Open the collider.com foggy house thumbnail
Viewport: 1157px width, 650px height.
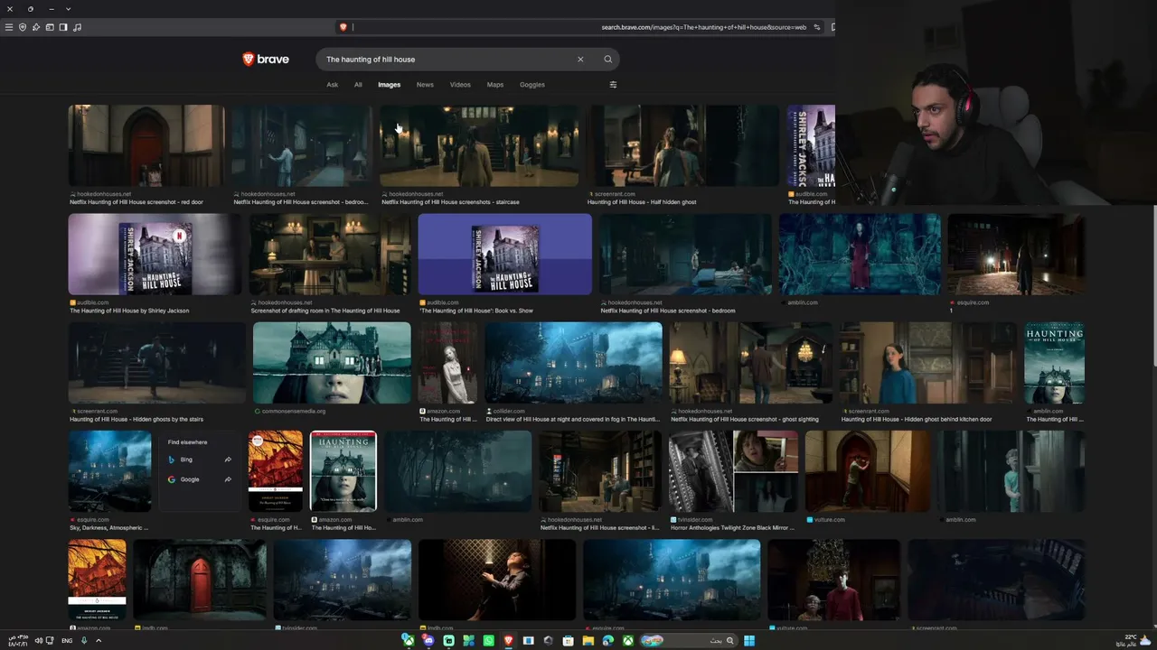click(x=574, y=363)
